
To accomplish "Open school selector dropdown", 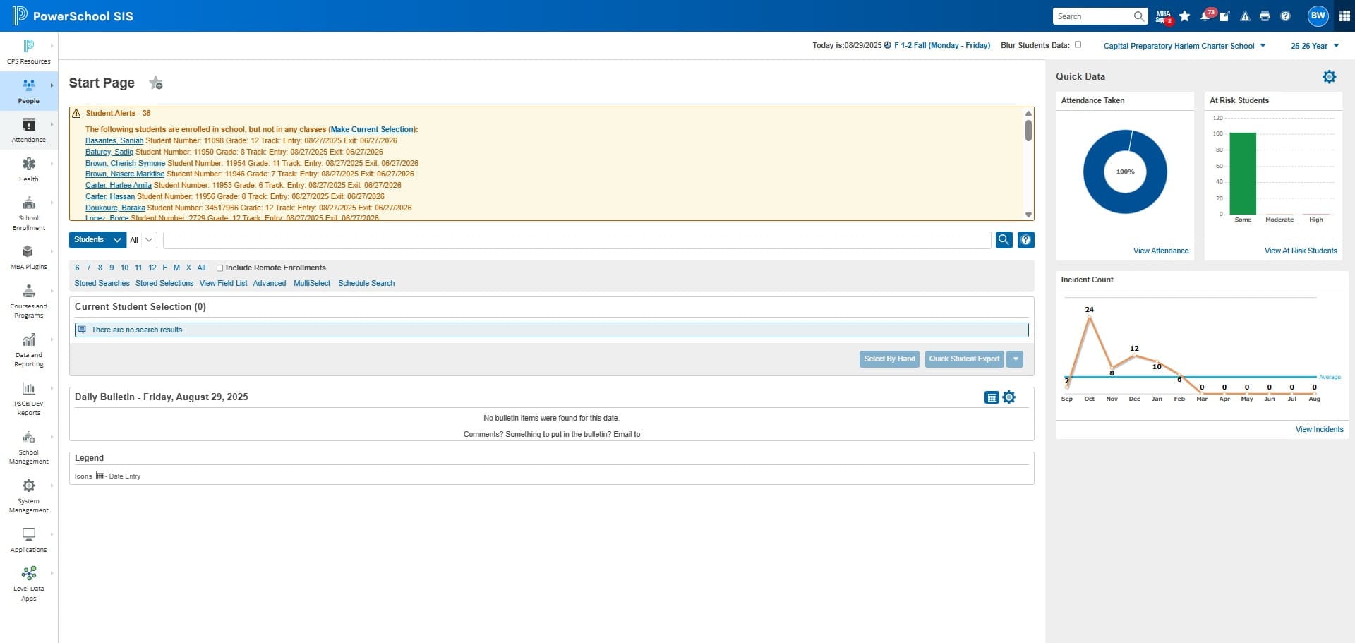I will pyautogui.click(x=1184, y=46).
